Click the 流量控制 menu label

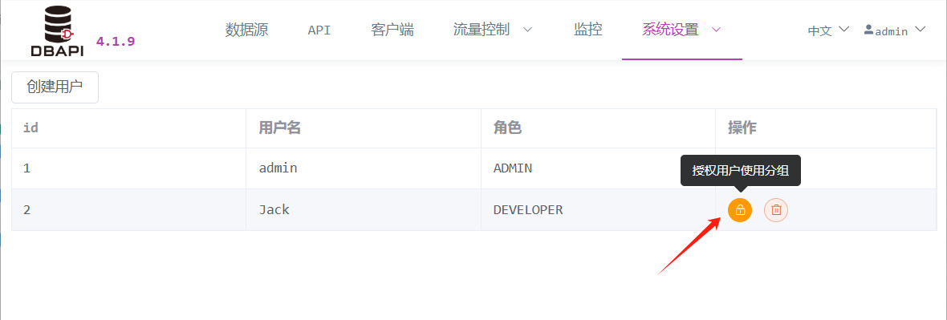[x=482, y=30]
